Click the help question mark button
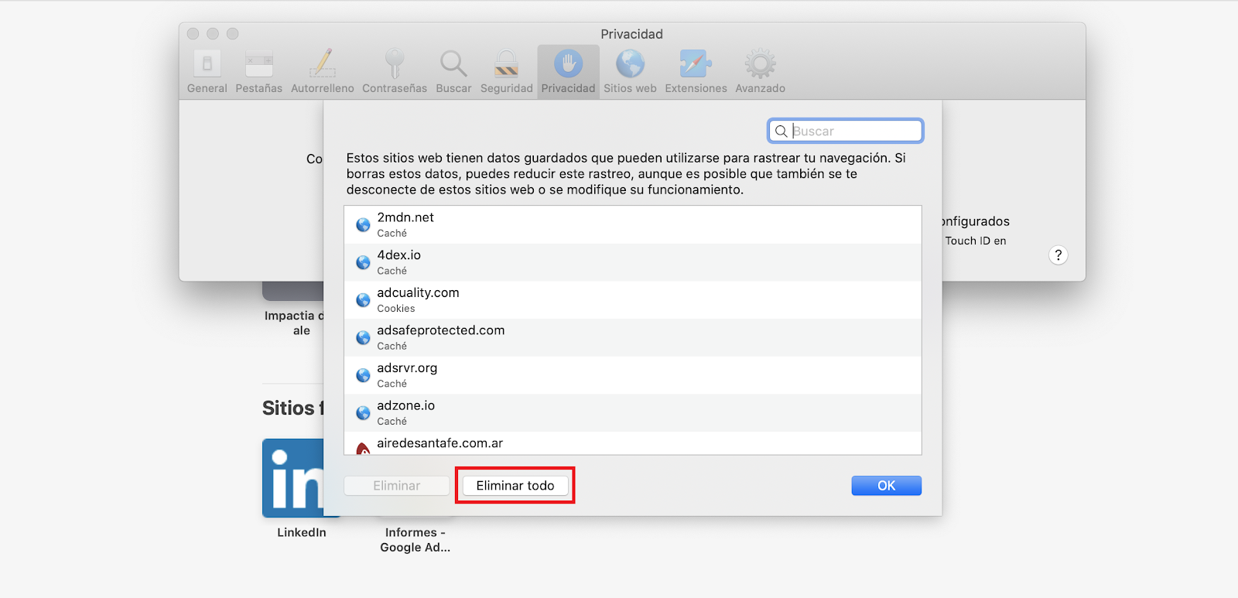The width and height of the screenshot is (1238, 598). [1058, 255]
